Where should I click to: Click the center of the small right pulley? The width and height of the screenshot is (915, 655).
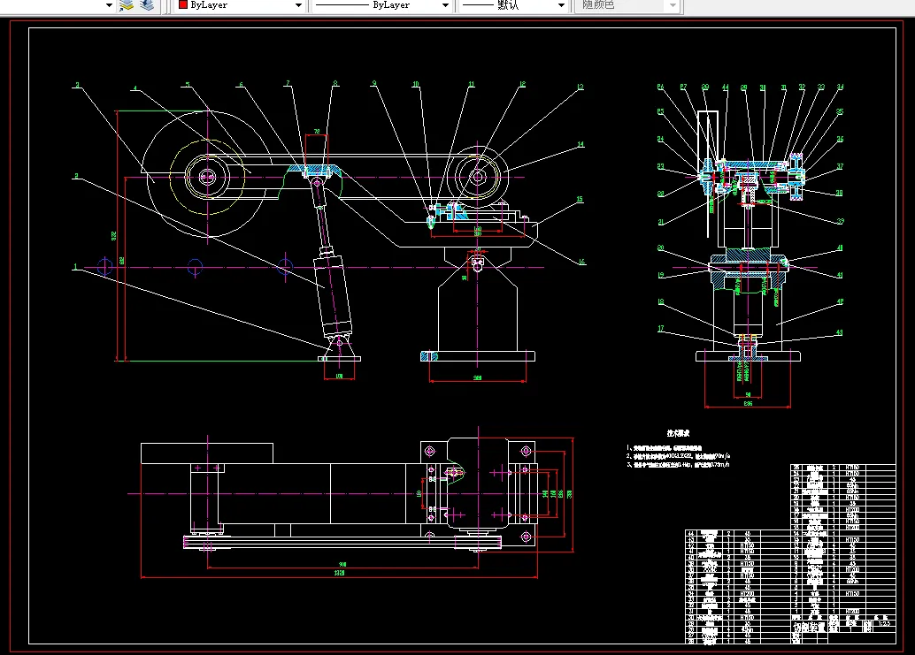tap(478, 177)
